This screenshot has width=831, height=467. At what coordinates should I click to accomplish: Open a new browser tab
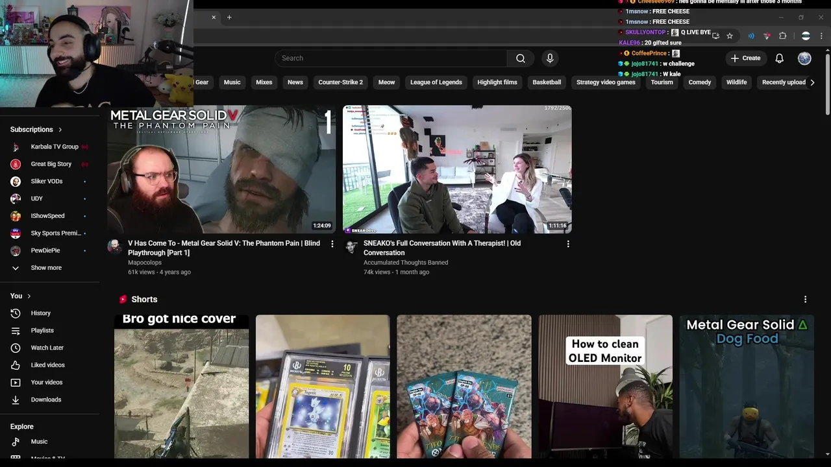229,18
